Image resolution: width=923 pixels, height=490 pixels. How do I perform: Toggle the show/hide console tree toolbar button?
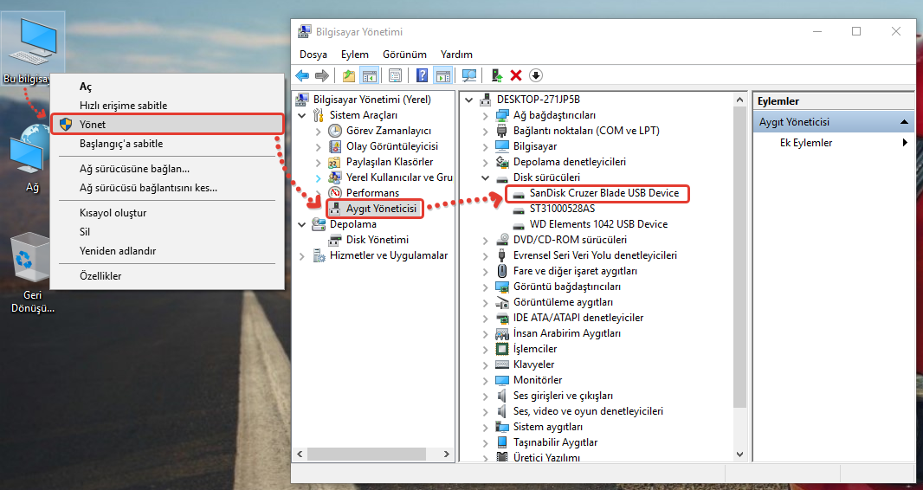click(369, 75)
